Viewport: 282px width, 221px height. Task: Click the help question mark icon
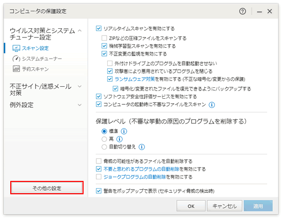click(x=243, y=11)
